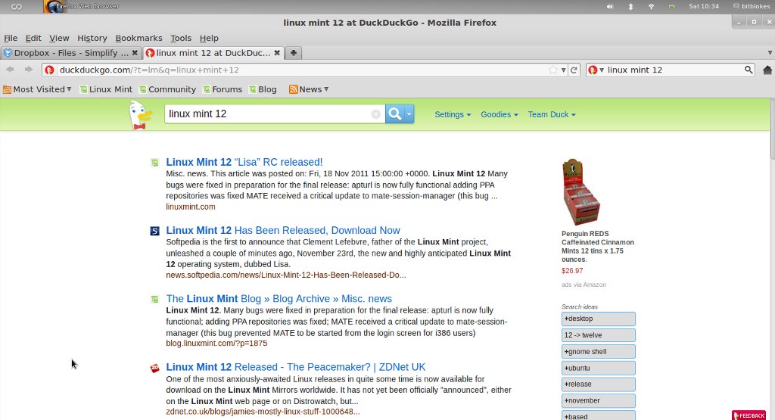Image resolution: width=775 pixels, height=420 pixels.
Task: Submit search with the blue magnifier button
Action: click(x=394, y=114)
